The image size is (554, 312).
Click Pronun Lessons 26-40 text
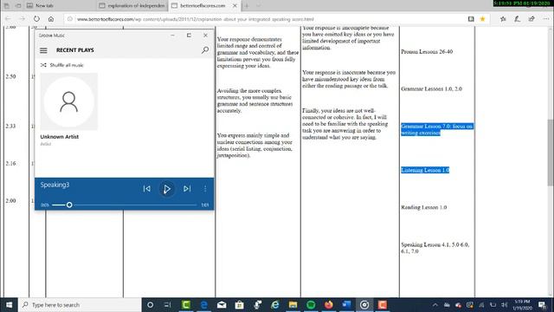[x=427, y=52]
